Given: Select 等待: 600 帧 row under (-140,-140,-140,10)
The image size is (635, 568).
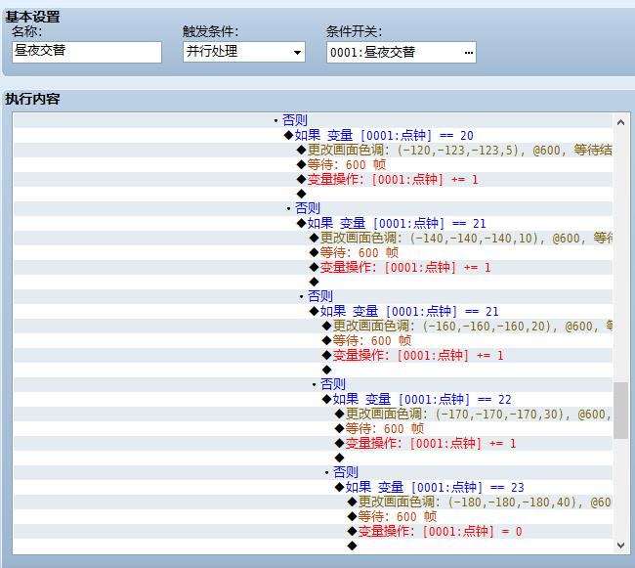Looking at the screenshot, I should (x=313, y=252).
